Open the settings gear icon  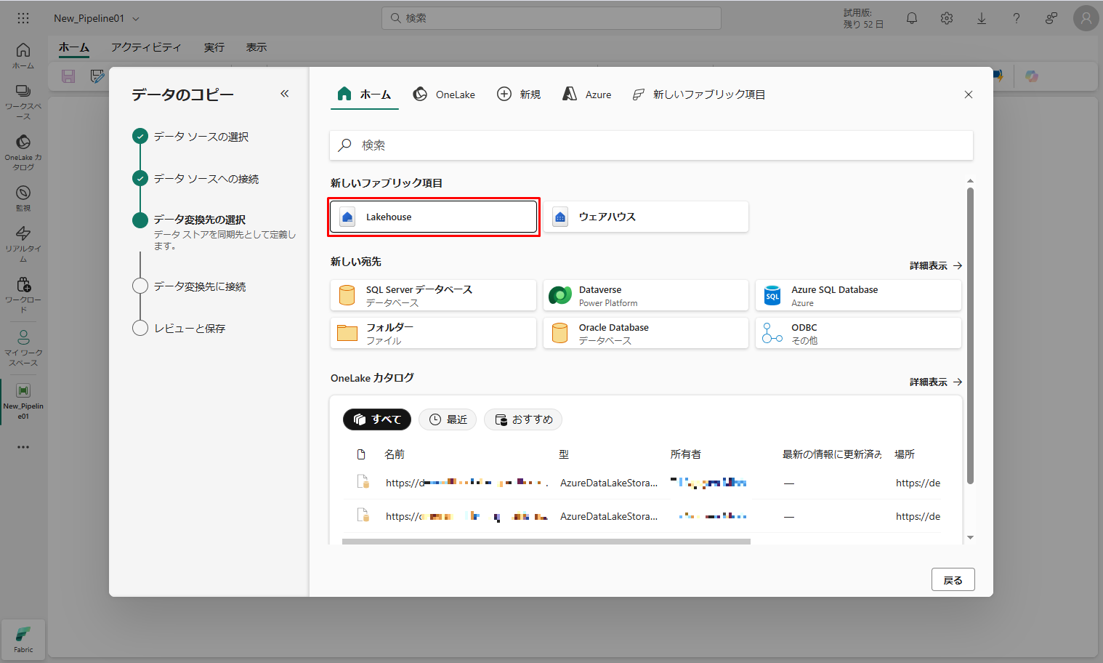pos(947,18)
